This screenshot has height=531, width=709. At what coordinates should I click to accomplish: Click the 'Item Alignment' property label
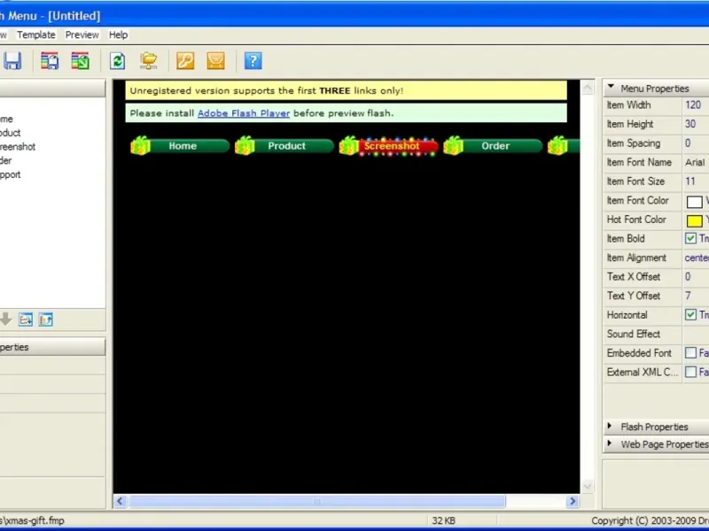(636, 258)
